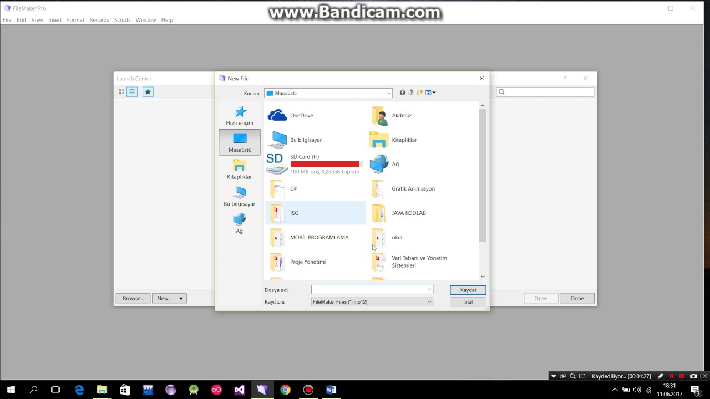Select Masaüstü in the places sidebar

click(240, 142)
